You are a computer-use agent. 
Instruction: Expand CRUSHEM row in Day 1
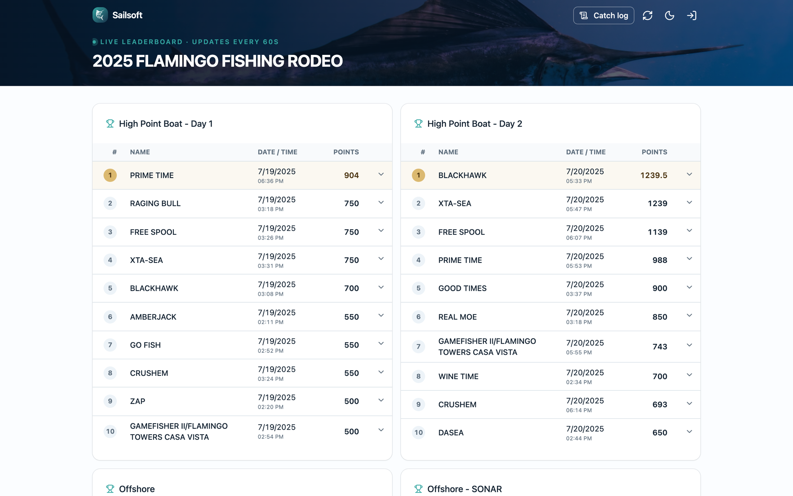click(x=381, y=372)
